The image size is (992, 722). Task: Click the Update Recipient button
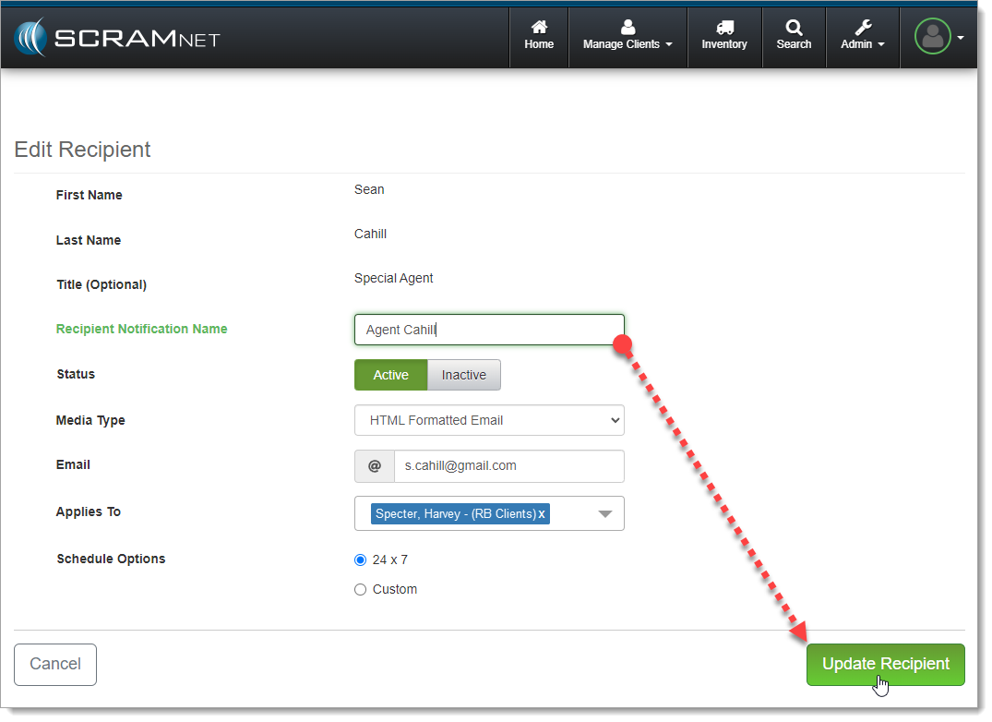[885, 665]
